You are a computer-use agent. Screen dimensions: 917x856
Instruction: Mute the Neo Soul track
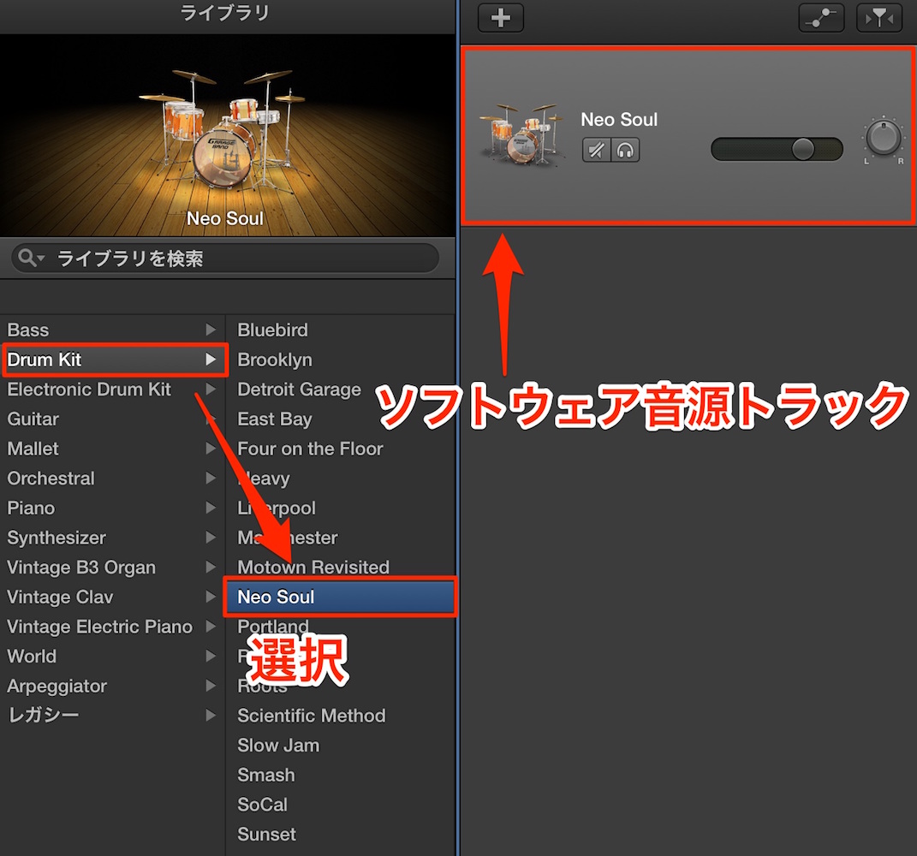tap(597, 151)
